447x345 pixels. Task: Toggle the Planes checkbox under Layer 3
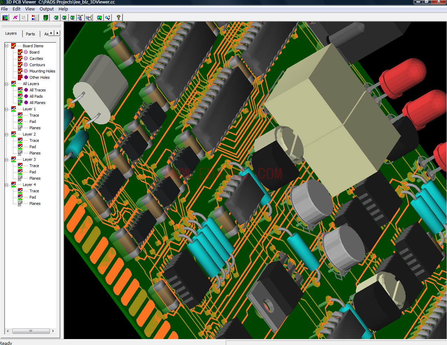(20, 178)
